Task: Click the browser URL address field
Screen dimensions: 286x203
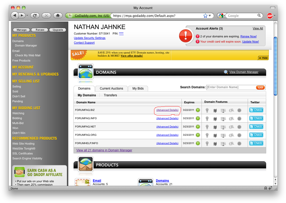Action: [x=157, y=16]
